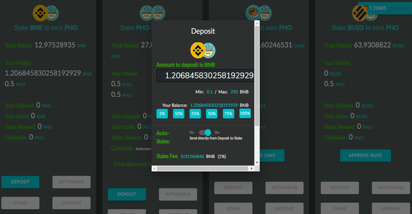Screen dimensions: 412x214
Task: Click 'Stake BNB to earn PHO' heading
Action: point(46,28)
